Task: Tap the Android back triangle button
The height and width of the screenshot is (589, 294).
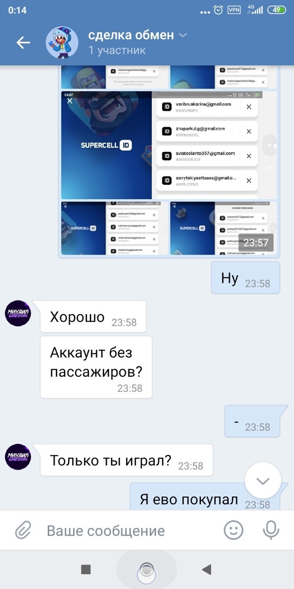Action: click(207, 569)
